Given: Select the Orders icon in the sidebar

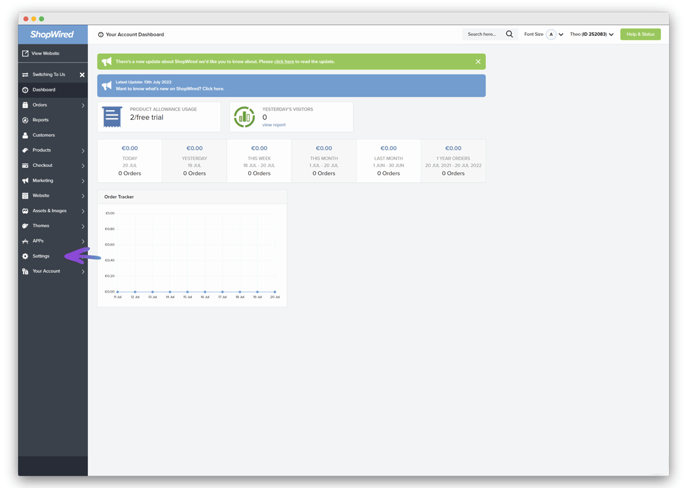Looking at the screenshot, I should pos(25,105).
